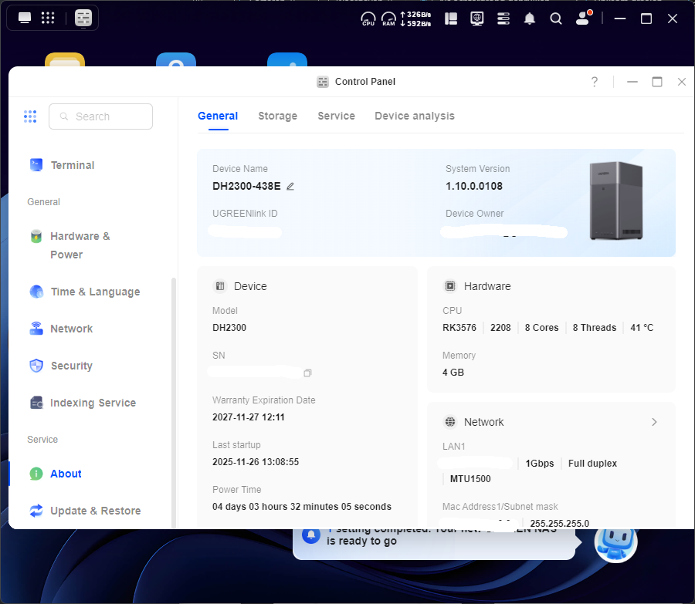Copy the serial number with copy icon

pyautogui.click(x=307, y=373)
